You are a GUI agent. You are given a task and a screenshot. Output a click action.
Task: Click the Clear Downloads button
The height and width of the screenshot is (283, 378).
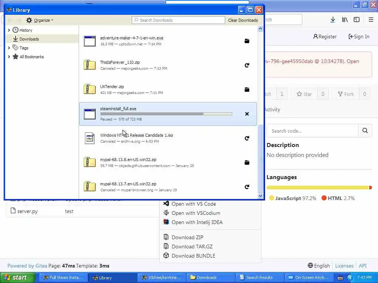[243, 20]
